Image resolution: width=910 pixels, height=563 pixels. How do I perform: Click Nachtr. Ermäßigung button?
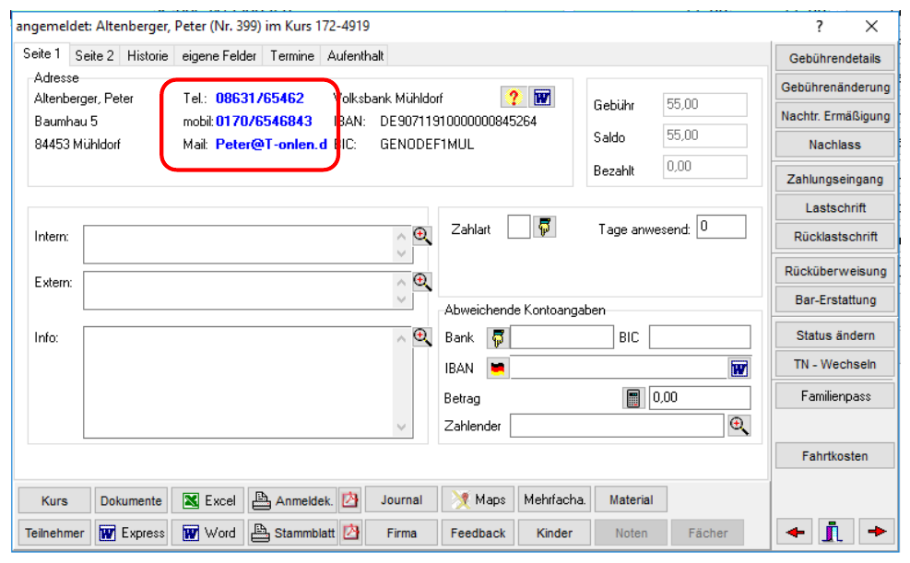834,116
